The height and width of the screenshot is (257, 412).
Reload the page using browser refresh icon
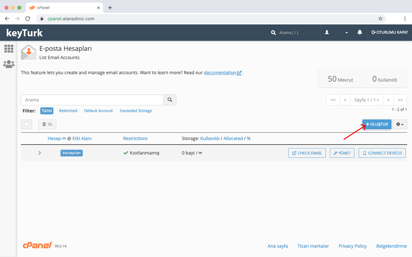tap(28, 19)
